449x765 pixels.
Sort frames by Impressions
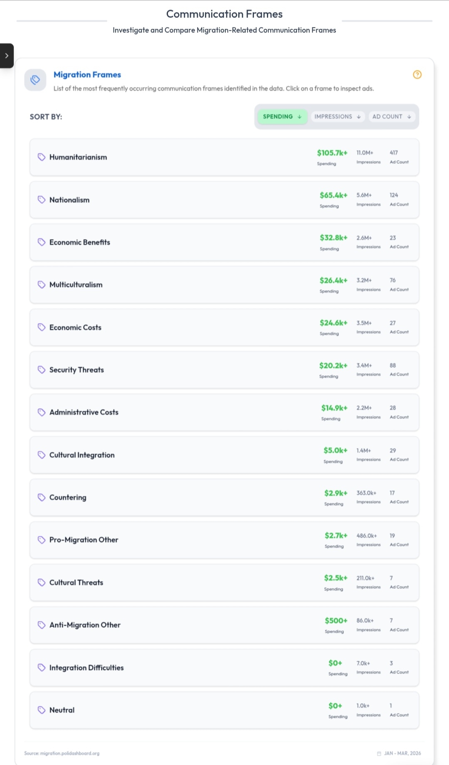click(x=337, y=117)
